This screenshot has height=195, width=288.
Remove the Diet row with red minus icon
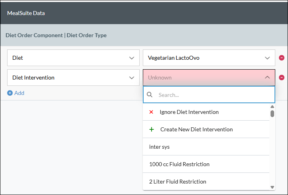[x=282, y=58]
